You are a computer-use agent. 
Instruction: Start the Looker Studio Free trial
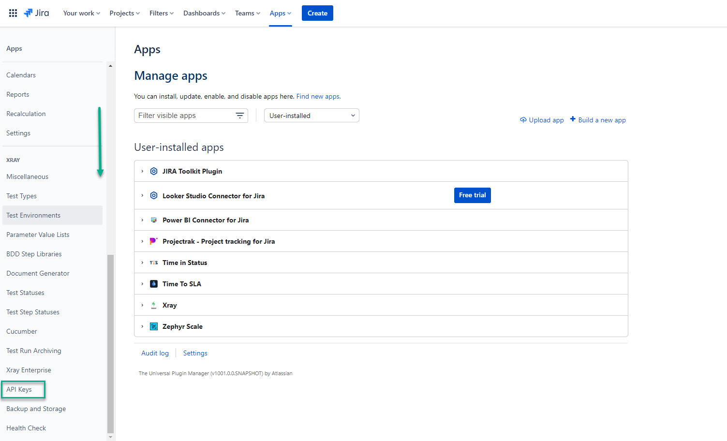(472, 195)
